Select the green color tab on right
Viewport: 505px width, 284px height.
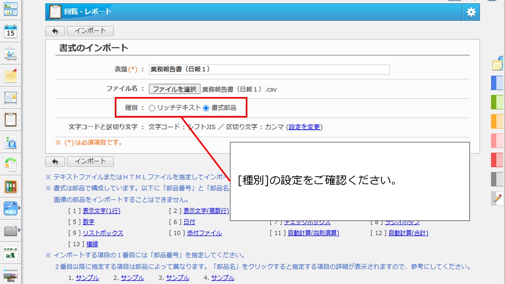497,102
